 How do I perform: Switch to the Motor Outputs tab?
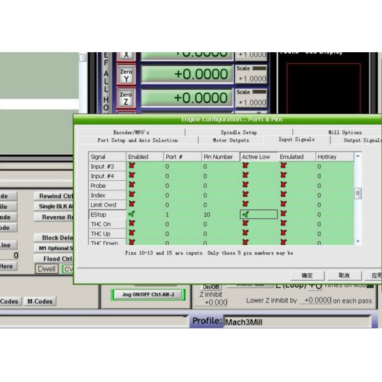pos(230,140)
